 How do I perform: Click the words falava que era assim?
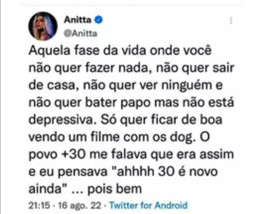[173, 154]
